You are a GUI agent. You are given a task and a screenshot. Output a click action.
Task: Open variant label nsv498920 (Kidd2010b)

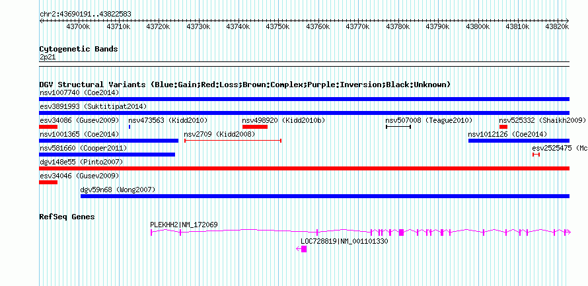click(283, 120)
